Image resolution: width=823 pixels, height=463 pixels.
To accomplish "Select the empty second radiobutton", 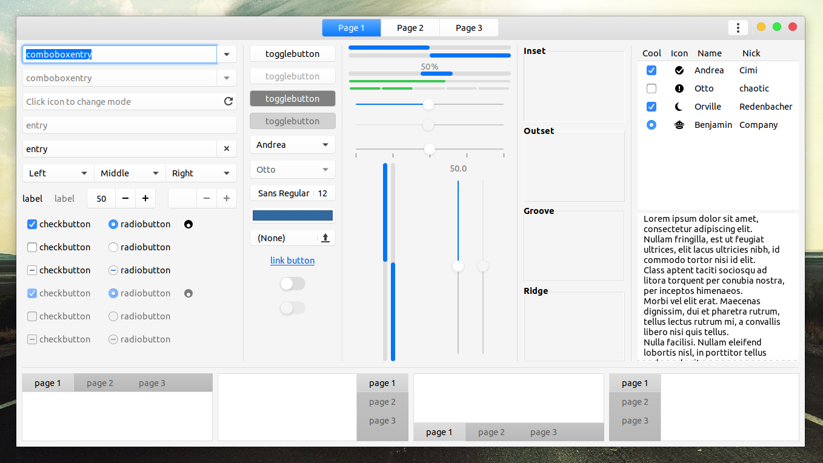I will tap(113, 247).
